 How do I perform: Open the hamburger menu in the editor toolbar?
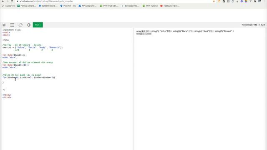point(12,25)
